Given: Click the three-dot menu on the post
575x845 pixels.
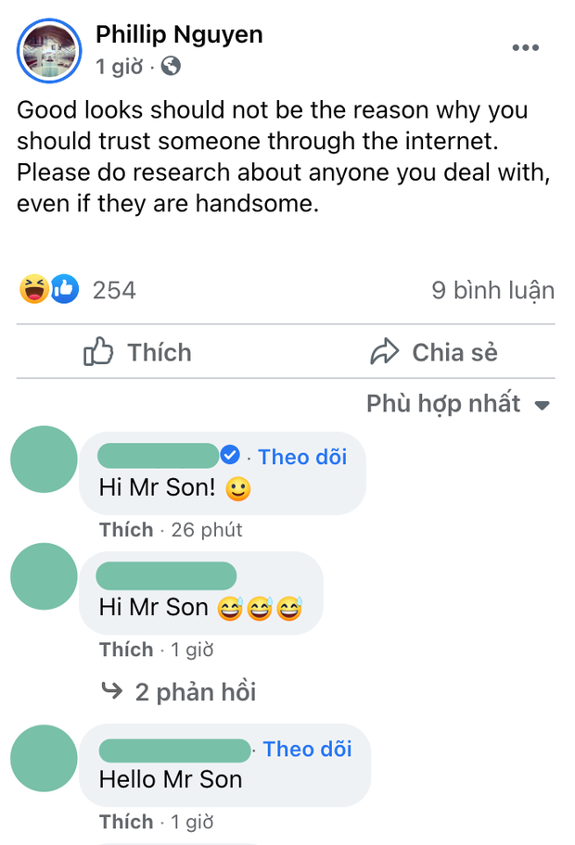Looking at the screenshot, I should pyautogui.click(x=526, y=47).
